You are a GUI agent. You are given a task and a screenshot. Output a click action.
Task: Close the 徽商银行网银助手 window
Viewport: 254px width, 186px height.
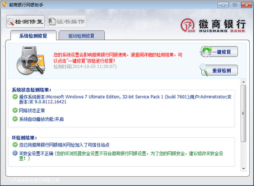tap(246, 5)
